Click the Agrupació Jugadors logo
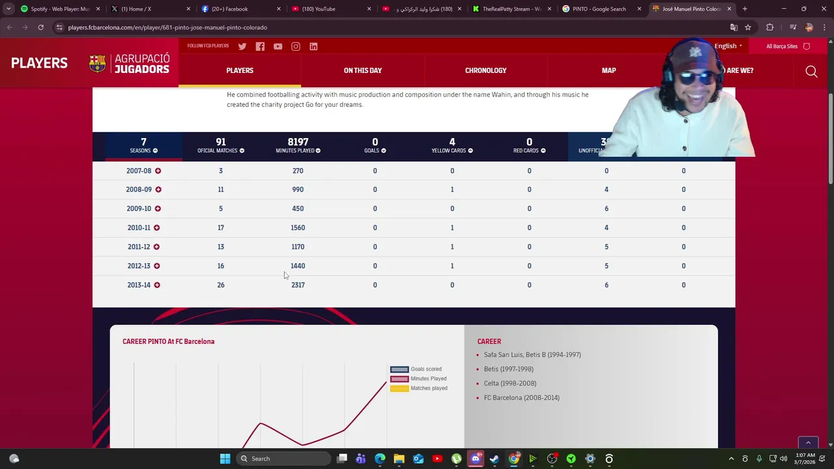Viewport: 834px width, 469px height. [x=130, y=63]
